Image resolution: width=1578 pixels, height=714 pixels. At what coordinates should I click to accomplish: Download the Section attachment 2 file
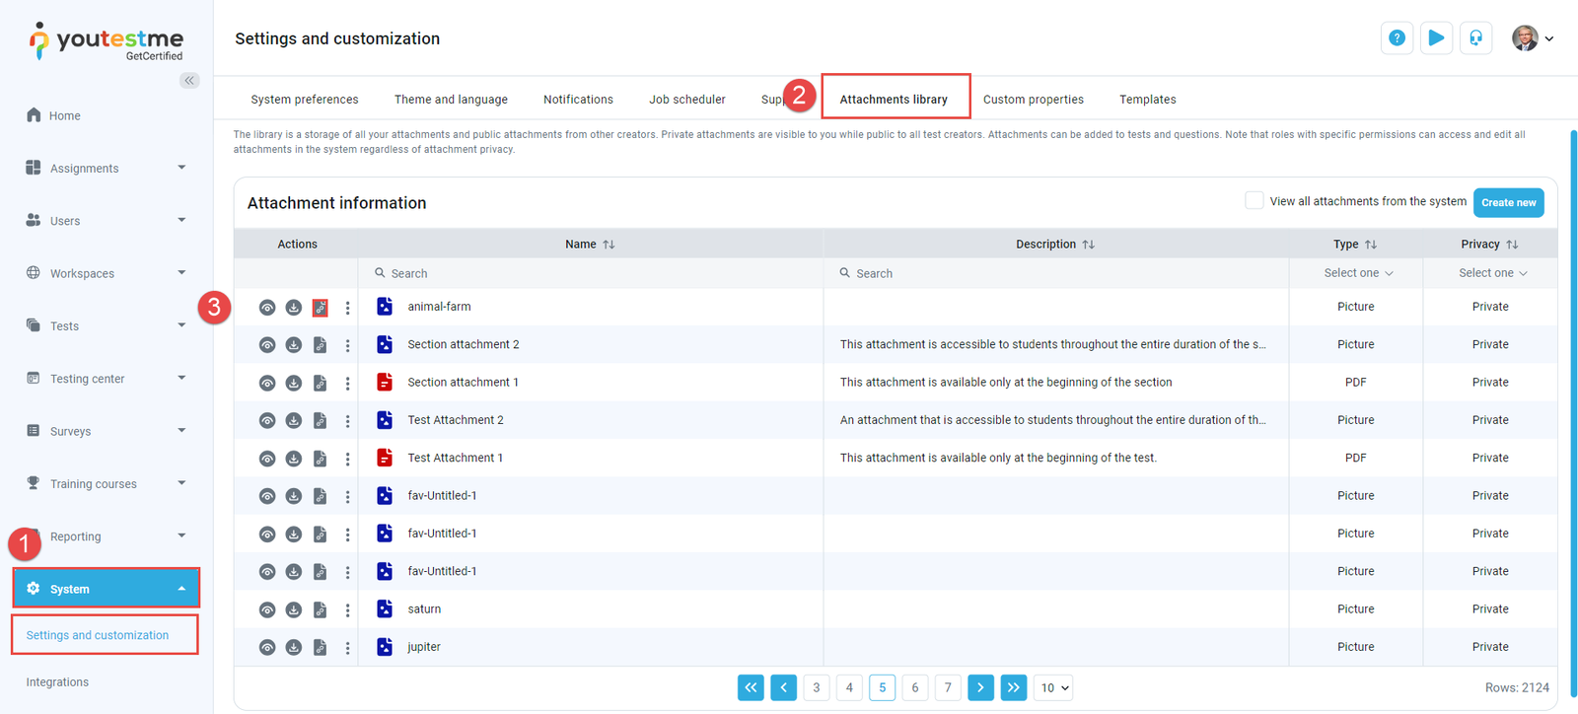(294, 345)
